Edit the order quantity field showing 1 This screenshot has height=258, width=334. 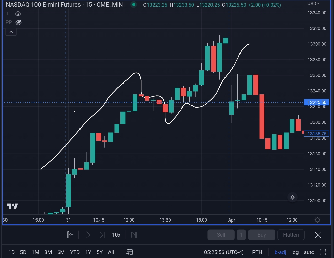point(241,235)
